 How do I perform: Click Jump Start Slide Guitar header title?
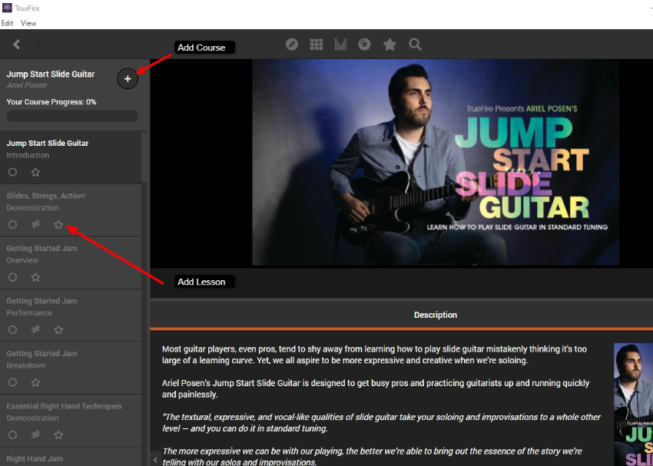(51, 74)
